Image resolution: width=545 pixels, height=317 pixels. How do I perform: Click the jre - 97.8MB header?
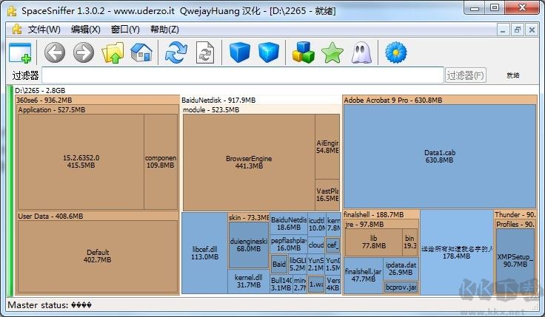381,225
